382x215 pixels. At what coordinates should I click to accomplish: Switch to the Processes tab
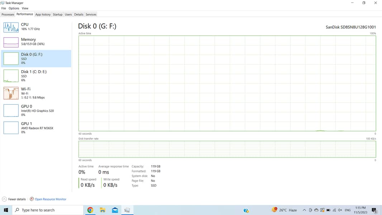coord(8,14)
